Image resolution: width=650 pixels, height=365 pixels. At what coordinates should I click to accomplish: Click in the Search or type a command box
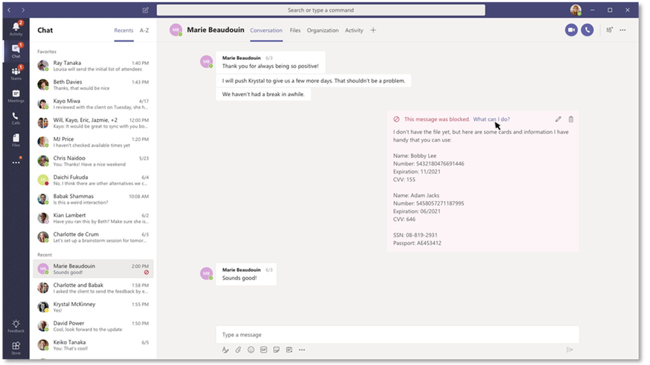click(x=321, y=10)
